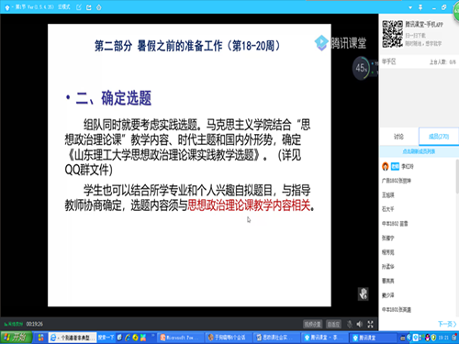Open the title bar dropdown arrow menu
Viewport: 459px width, 344px height.
(x=410, y=7)
